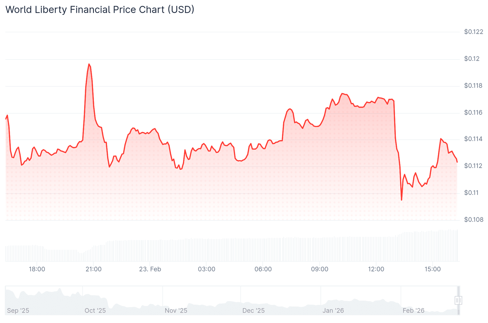Click the $0.108 price axis label
488x323 pixels.
pyautogui.click(x=473, y=220)
